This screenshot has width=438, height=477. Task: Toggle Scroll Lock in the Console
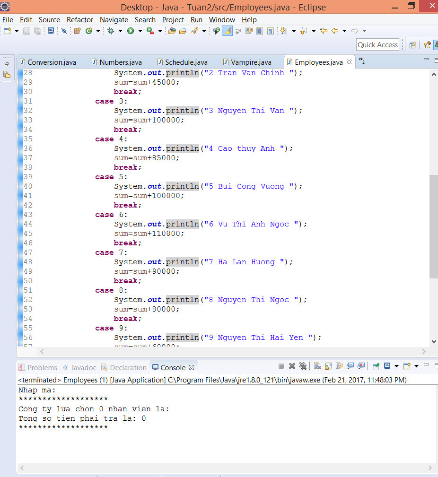328,366
